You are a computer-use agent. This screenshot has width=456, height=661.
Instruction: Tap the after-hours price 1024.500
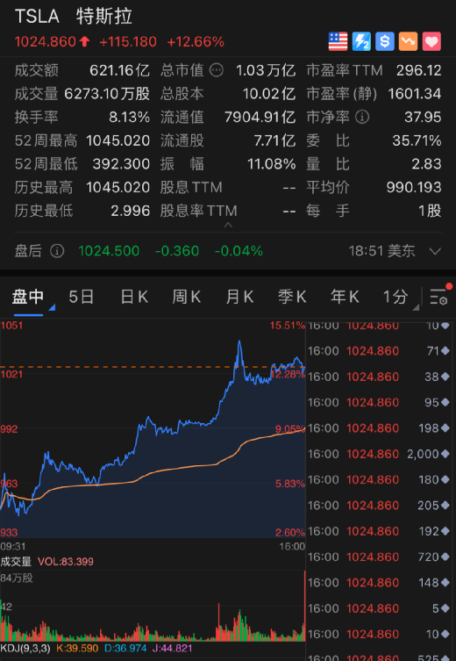[x=109, y=251]
